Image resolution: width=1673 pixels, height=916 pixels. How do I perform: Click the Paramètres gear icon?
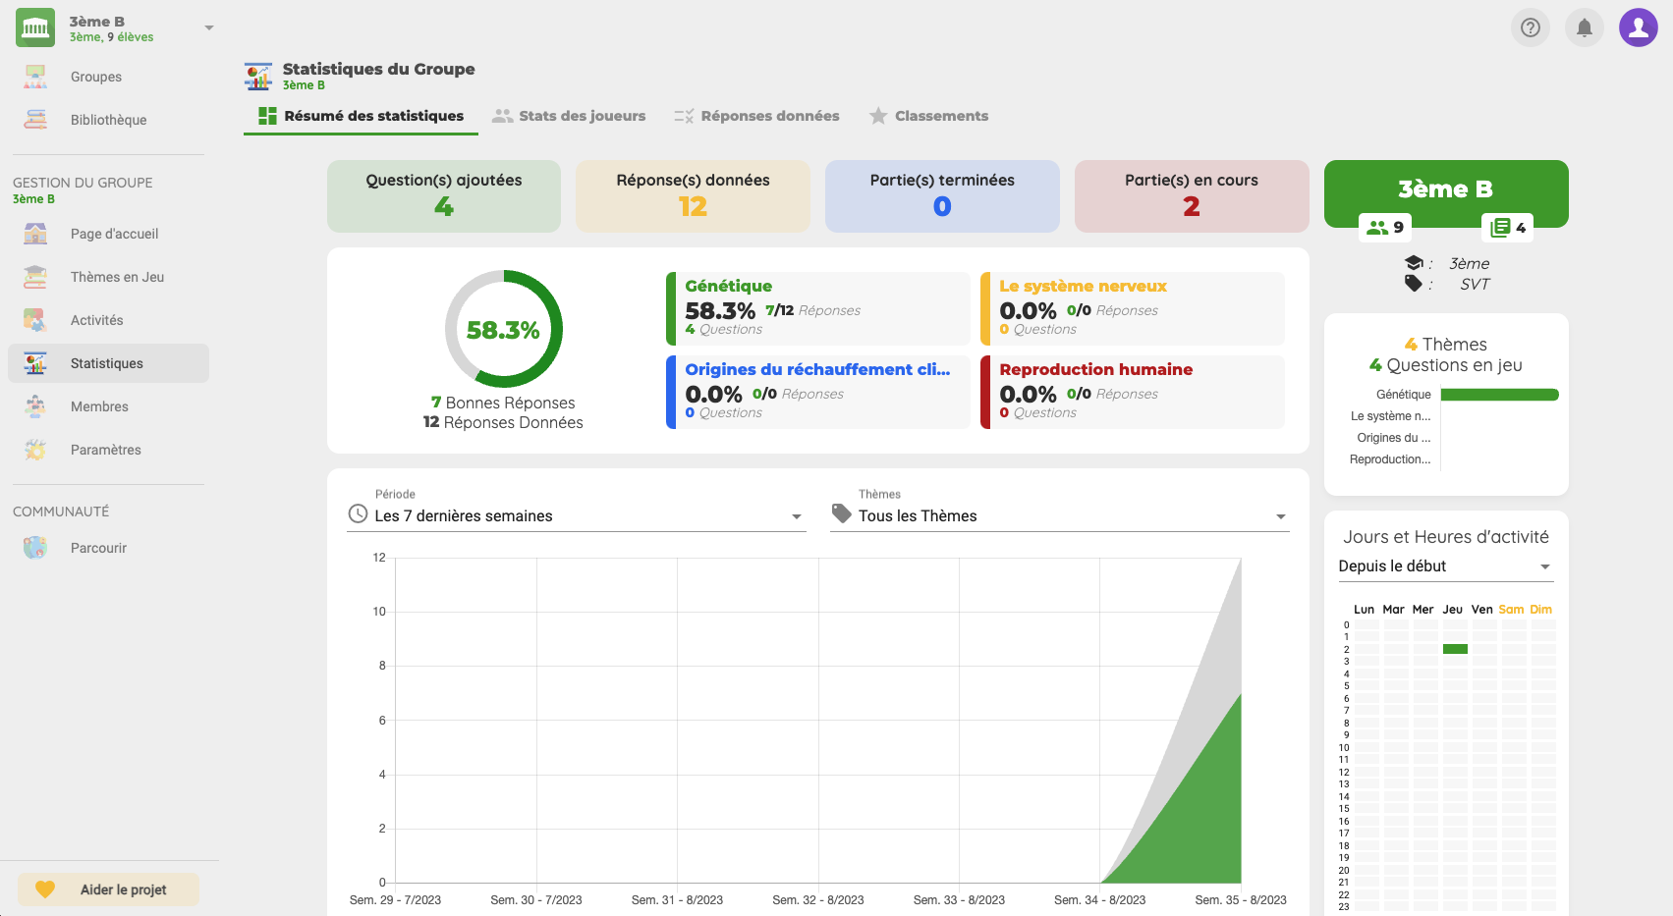coord(35,450)
